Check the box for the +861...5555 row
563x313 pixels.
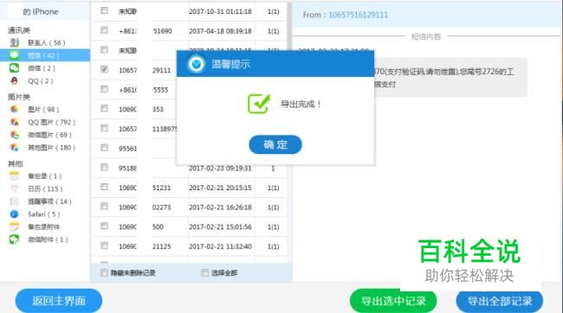104,88
